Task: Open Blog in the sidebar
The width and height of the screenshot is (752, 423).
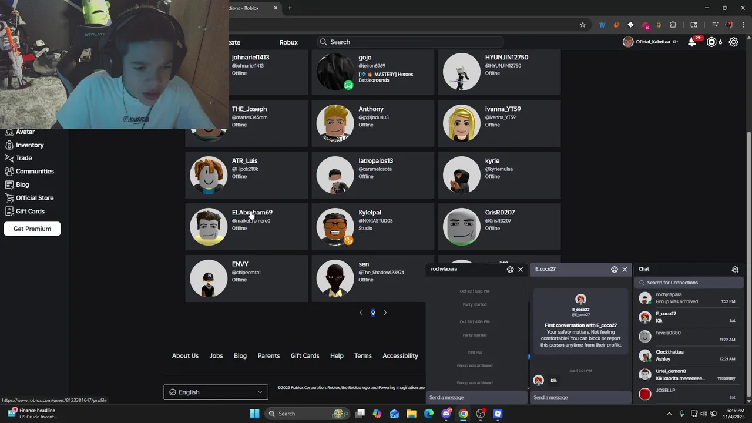Action: (22, 184)
